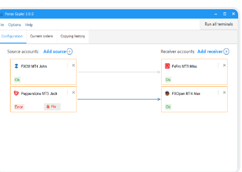
Task: Open the three-dot menu for FXOpen MT4 Alex
Action: coord(218,93)
